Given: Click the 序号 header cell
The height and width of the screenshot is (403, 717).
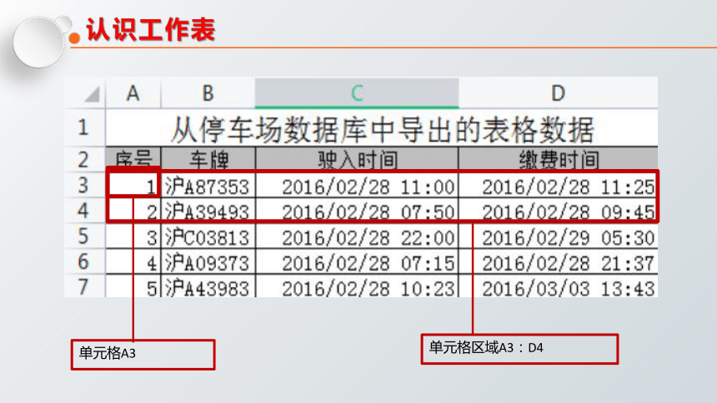Looking at the screenshot, I should point(133,158).
